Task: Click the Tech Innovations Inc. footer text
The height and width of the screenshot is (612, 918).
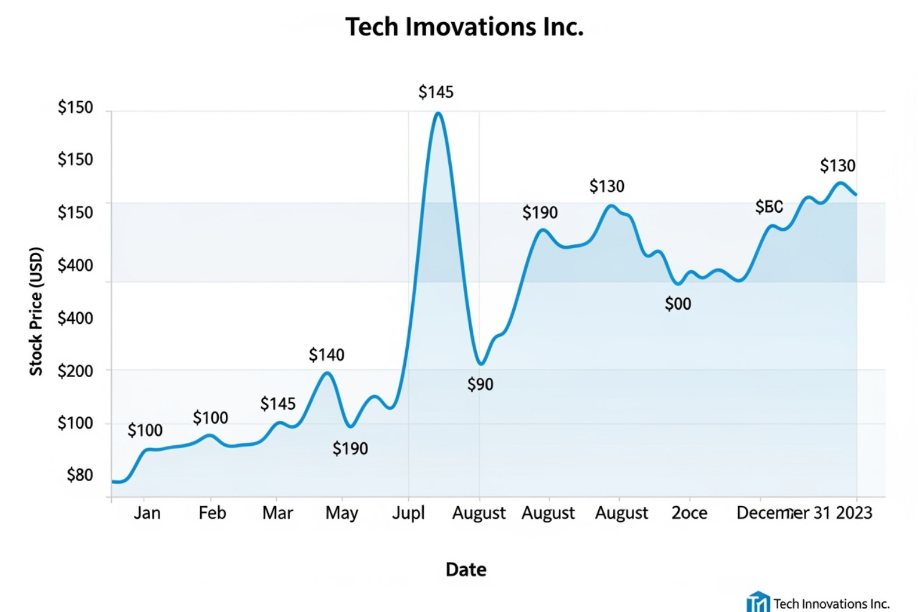Action: point(831,604)
